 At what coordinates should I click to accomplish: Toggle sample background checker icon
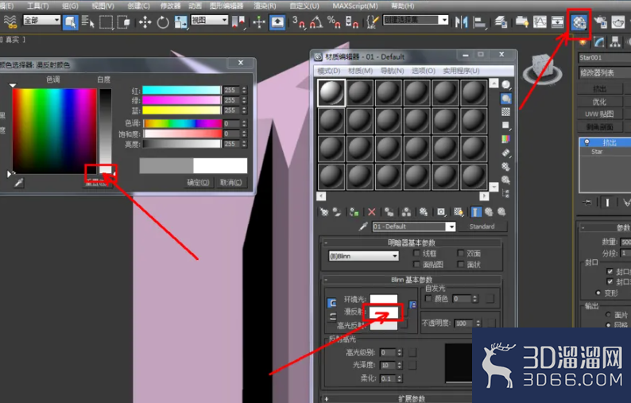(505, 111)
